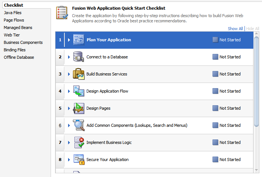This screenshot has width=262, height=177.
Task: Toggle status checkbox for Plan Your Application
Action: [x=215, y=40]
